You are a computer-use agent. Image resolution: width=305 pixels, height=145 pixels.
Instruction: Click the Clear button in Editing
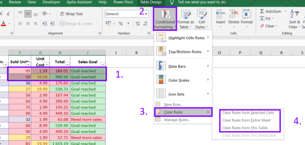point(269,26)
